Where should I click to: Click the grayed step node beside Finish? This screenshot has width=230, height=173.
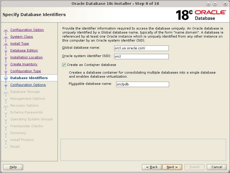pos(6,147)
